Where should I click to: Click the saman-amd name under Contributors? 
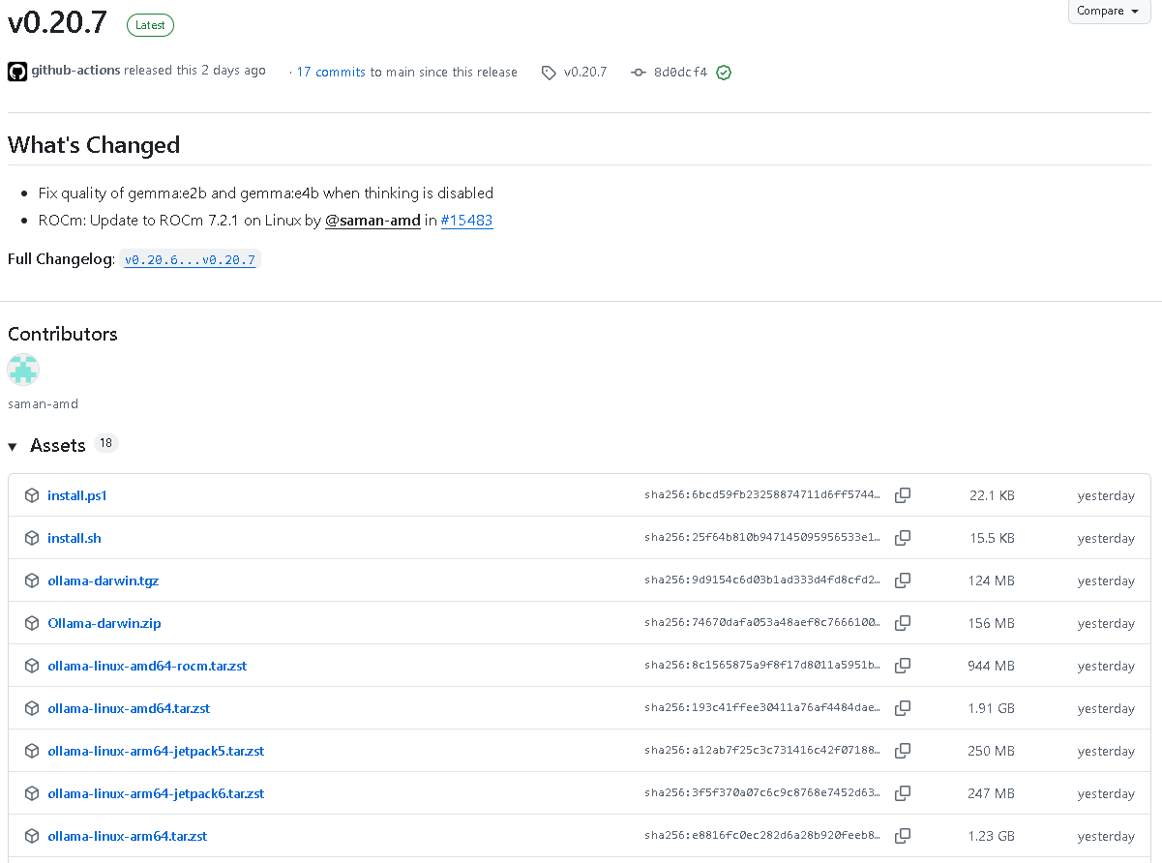tap(43, 404)
